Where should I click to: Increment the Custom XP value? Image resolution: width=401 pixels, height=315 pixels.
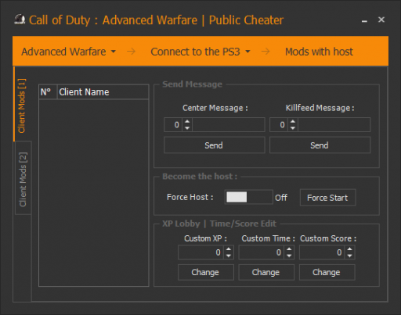229,249
